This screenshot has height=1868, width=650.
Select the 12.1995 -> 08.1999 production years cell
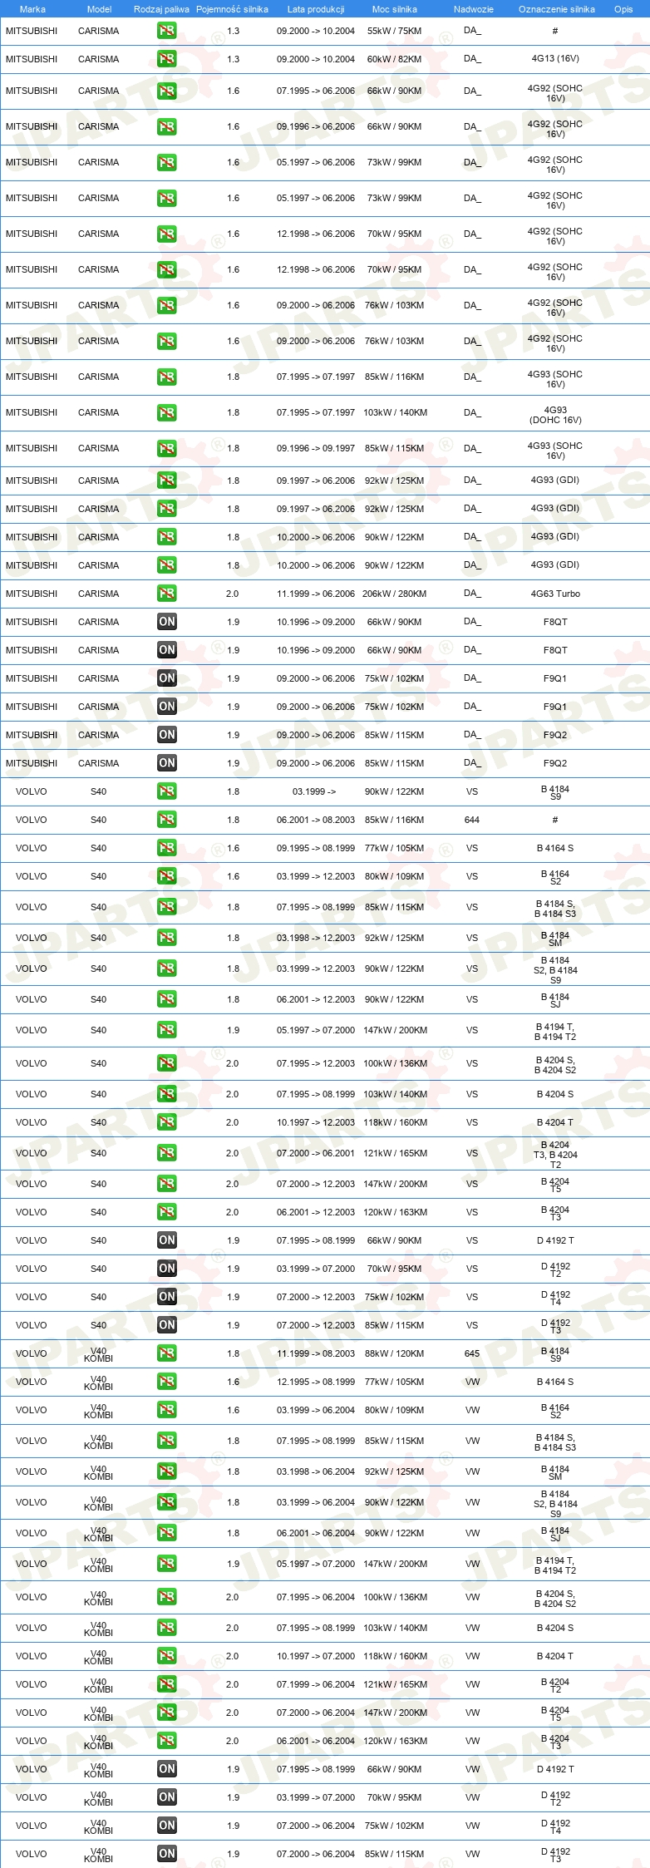[x=316, y=1382]
